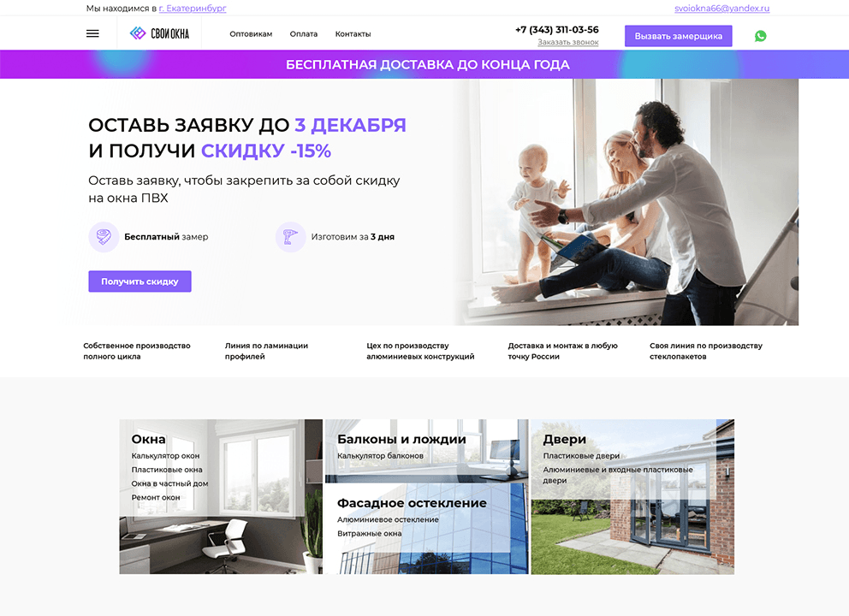Click Бесплатный замер label
849x616 pixels.
click(x=166, y=236)
